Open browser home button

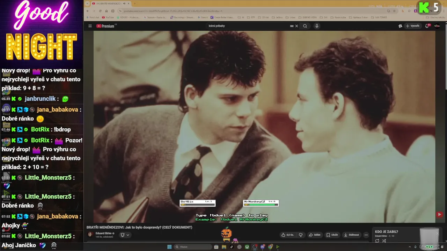(107, 11)
